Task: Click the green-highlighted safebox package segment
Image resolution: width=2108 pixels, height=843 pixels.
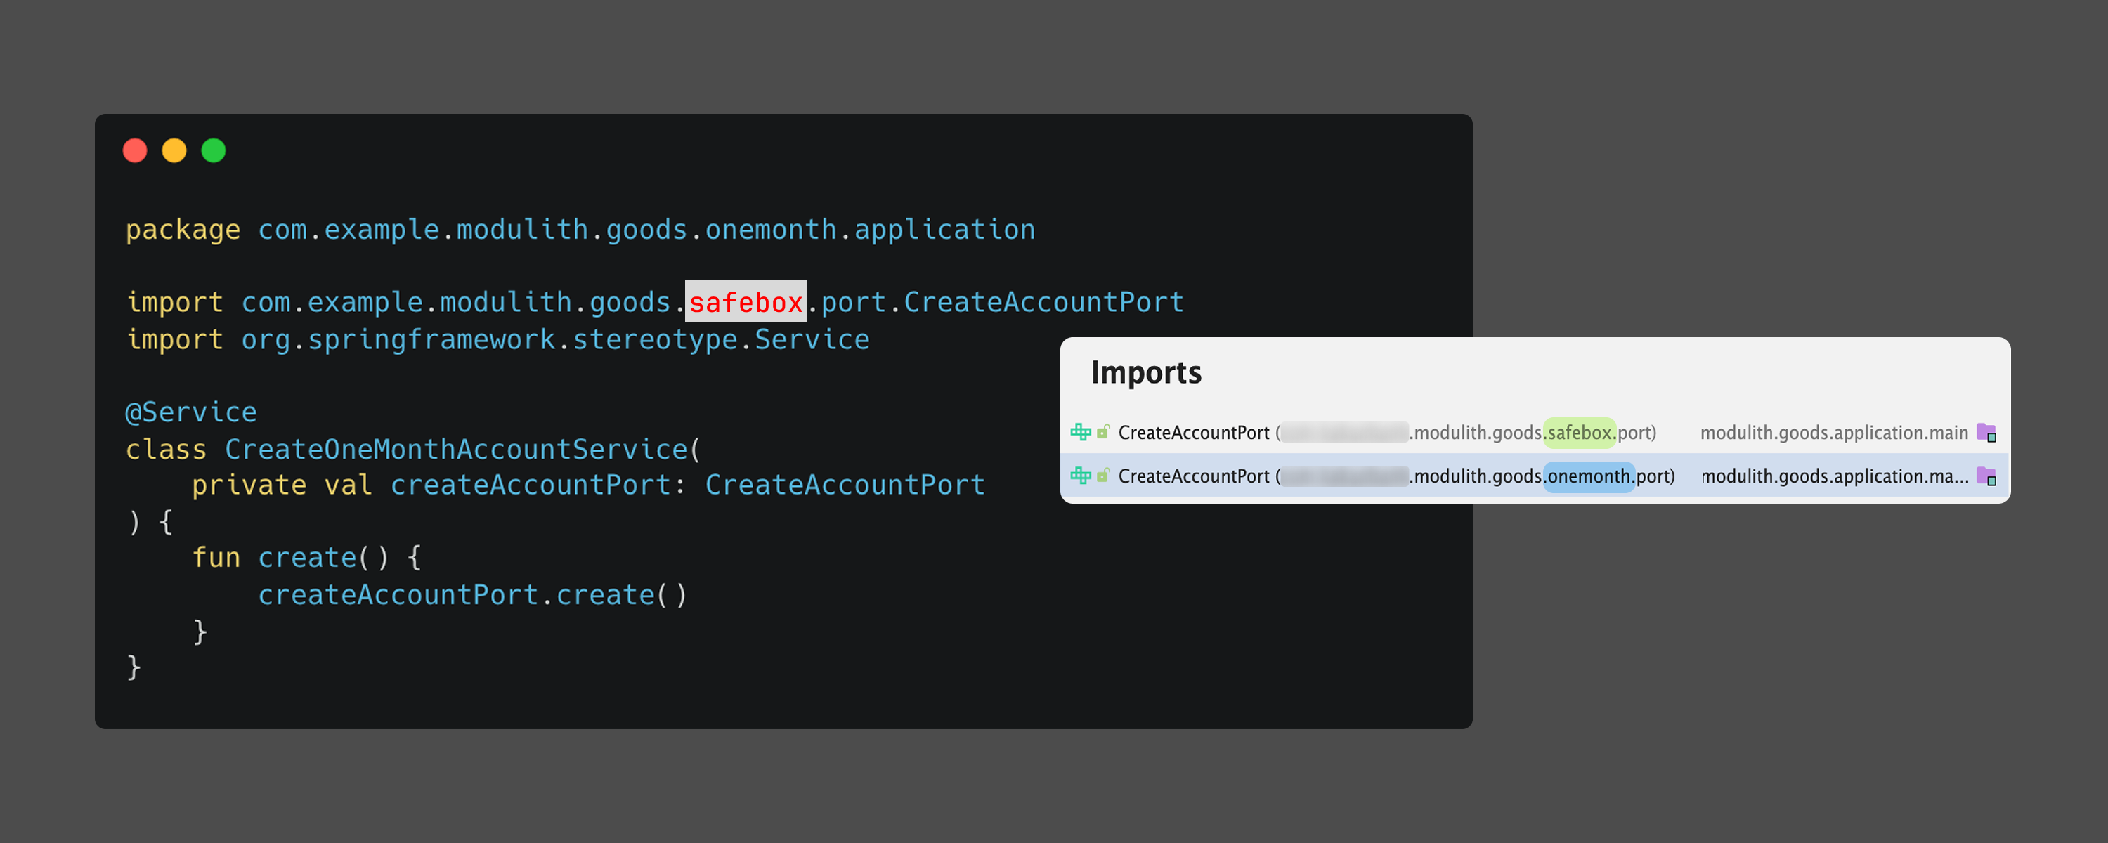Action: coord(1579,432)
